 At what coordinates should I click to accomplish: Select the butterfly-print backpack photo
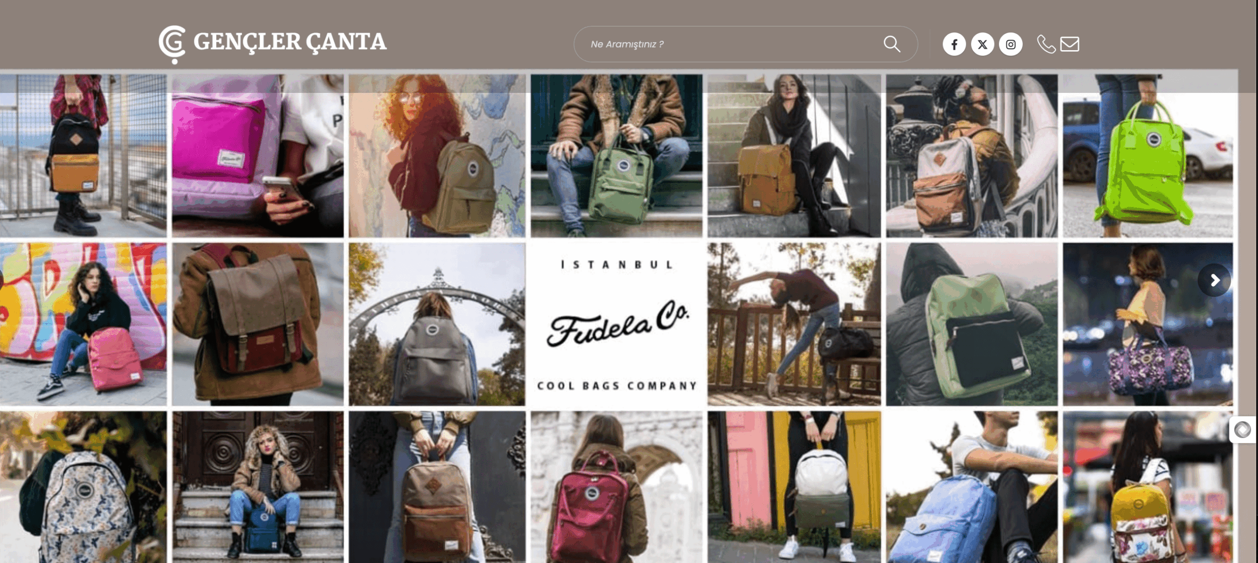click(x=83, y=487)
